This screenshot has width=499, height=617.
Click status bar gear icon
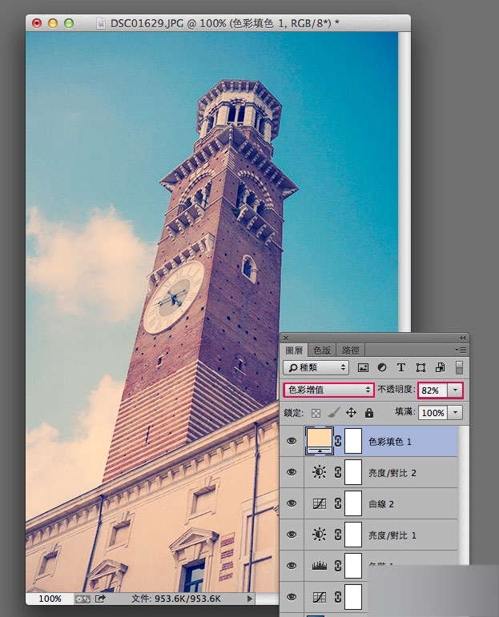tap(82, 599)
